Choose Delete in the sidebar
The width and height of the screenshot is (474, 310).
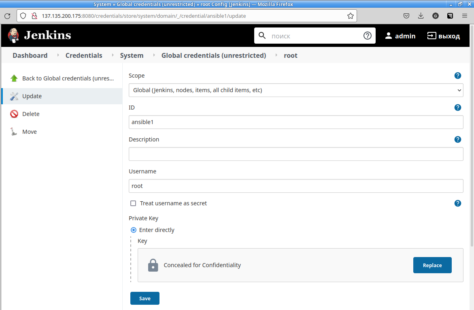pos(31,114)
